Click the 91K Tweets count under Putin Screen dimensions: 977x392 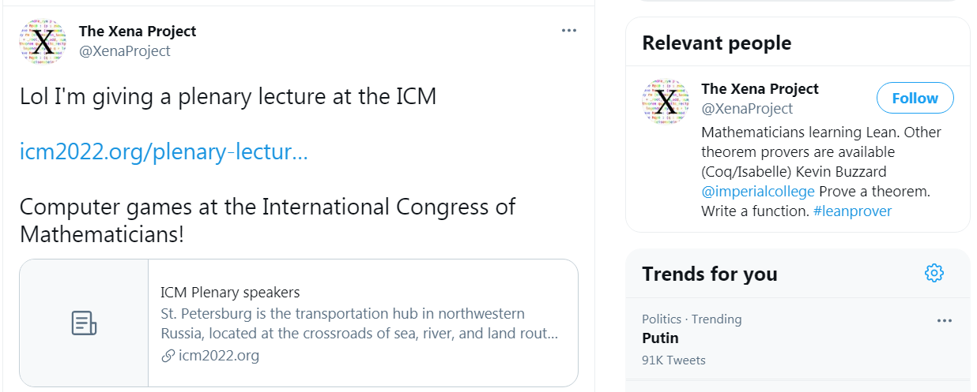click(673, 360)
